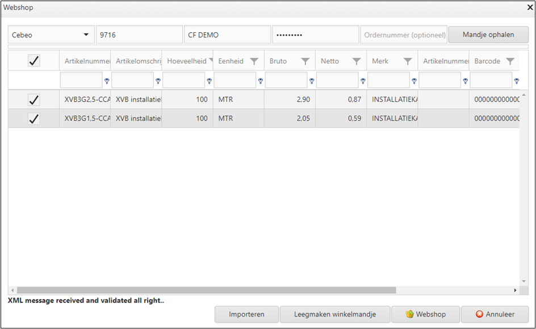Click filter operator icon under Barcode column

pyautogui.click(x=517, y=81)
